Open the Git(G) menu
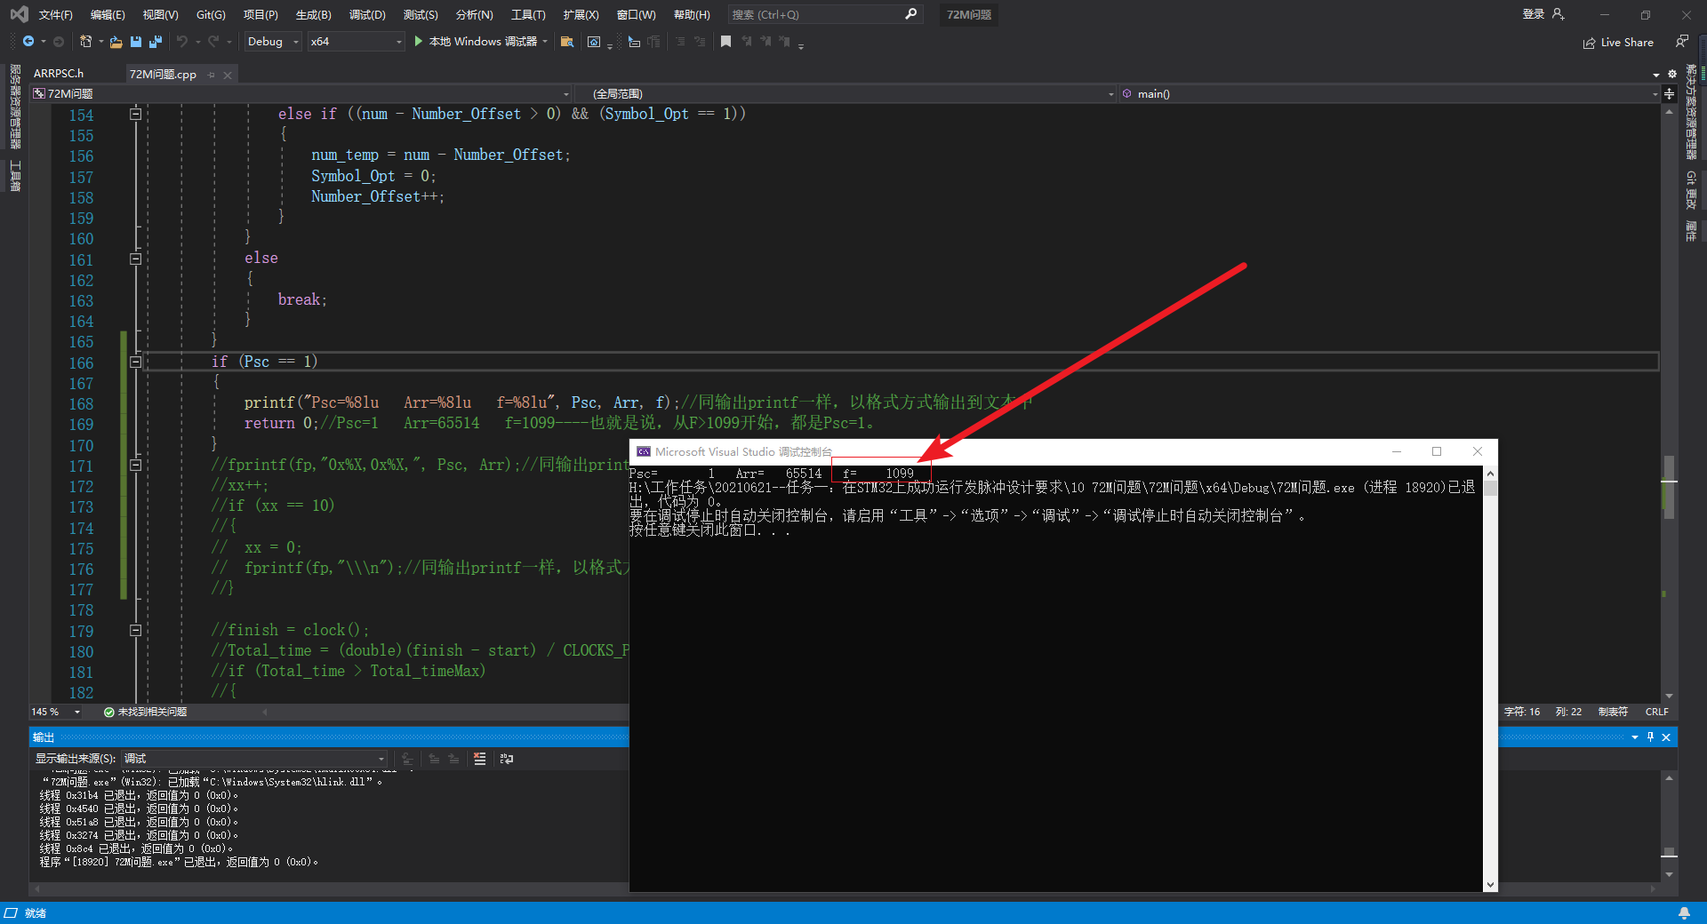The width and height of the screenshot is (1707, 924). click(x=211, y=14)
